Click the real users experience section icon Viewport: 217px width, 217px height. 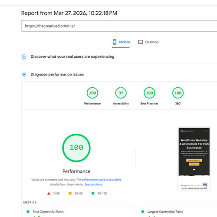click(x=24, y=57)
